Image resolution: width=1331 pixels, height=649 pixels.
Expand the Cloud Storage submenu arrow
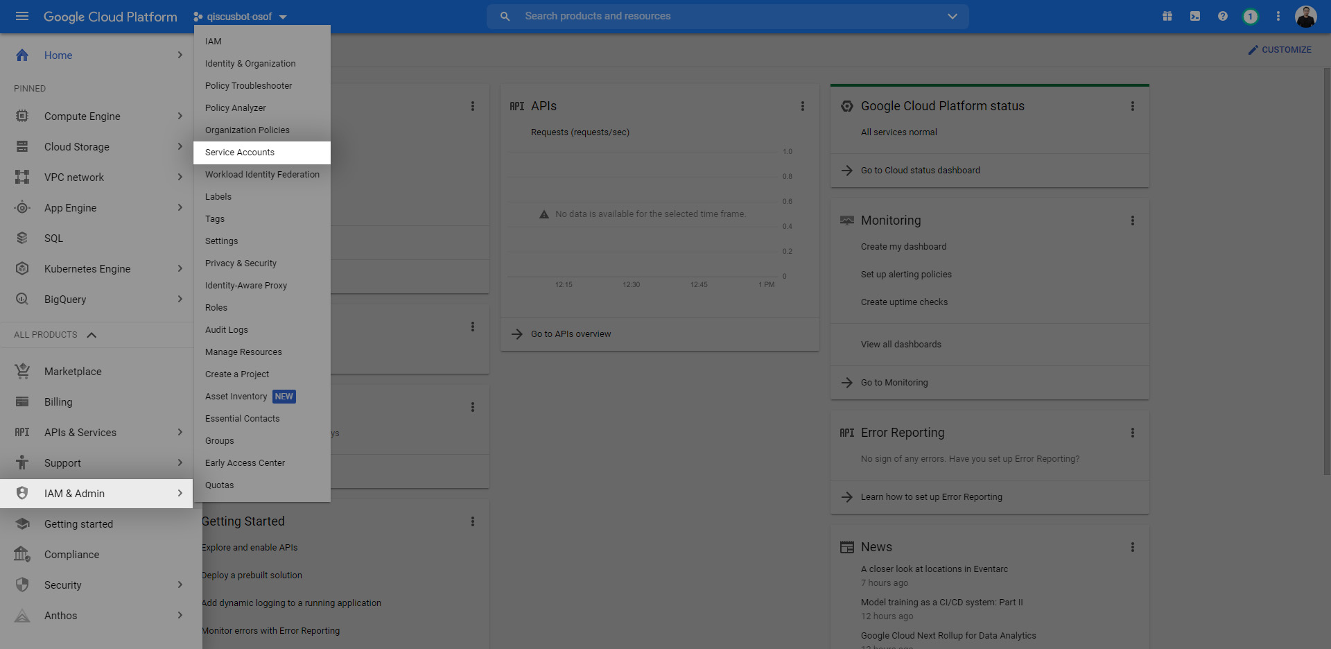coord(180,146)
